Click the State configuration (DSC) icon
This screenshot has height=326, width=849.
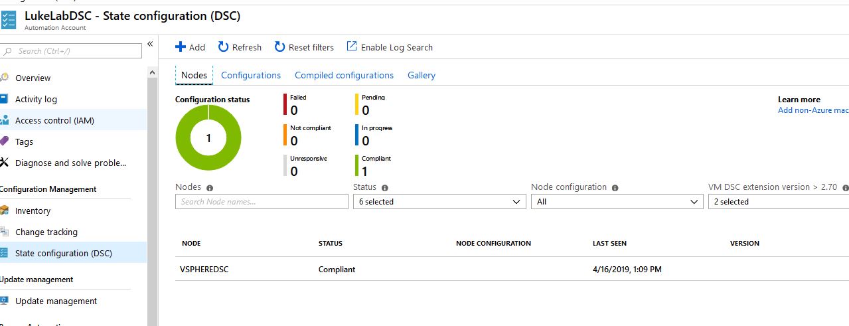click(x=5, y=253)
